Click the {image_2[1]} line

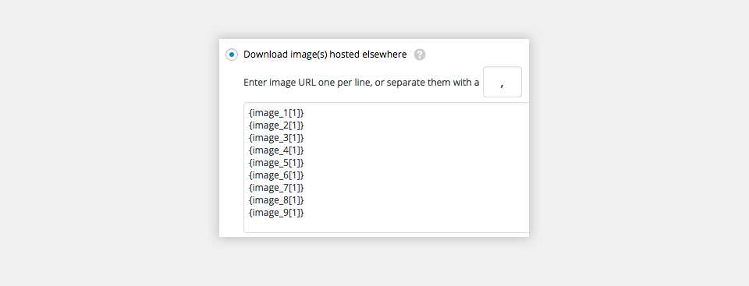276,125
